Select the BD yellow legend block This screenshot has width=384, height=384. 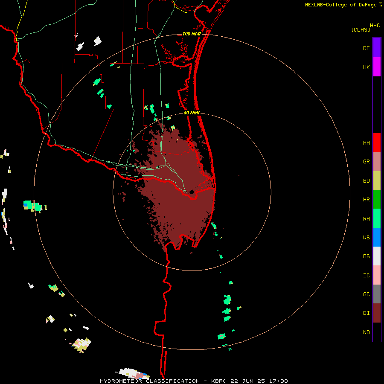[x=377, y=181]
